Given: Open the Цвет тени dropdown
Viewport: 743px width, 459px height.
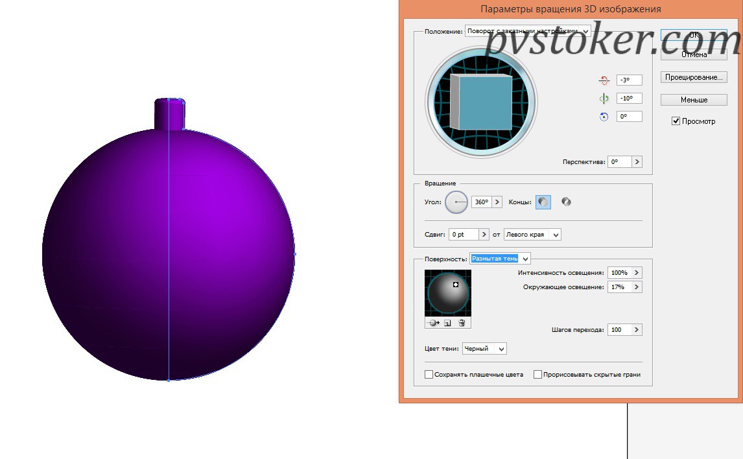Looking at the screenshot, I should (484, 349).
